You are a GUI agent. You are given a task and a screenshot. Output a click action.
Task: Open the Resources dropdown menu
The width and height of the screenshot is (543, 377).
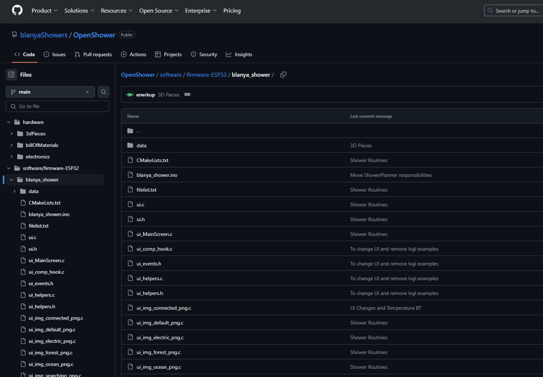pos(117,11)
